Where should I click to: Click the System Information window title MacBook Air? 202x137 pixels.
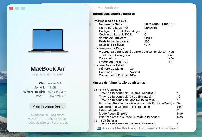click(108, 8)
